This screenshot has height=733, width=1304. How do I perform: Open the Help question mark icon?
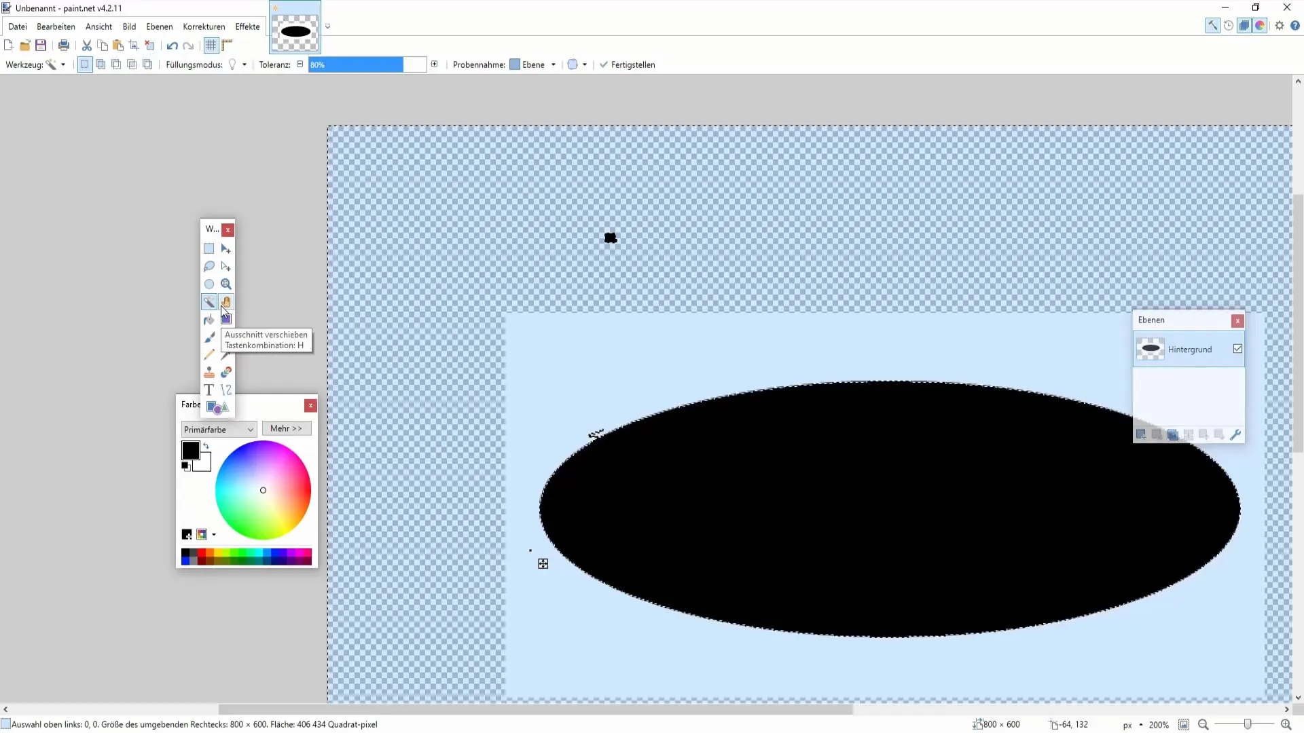pyautogui.click(x=1295, y=26)
